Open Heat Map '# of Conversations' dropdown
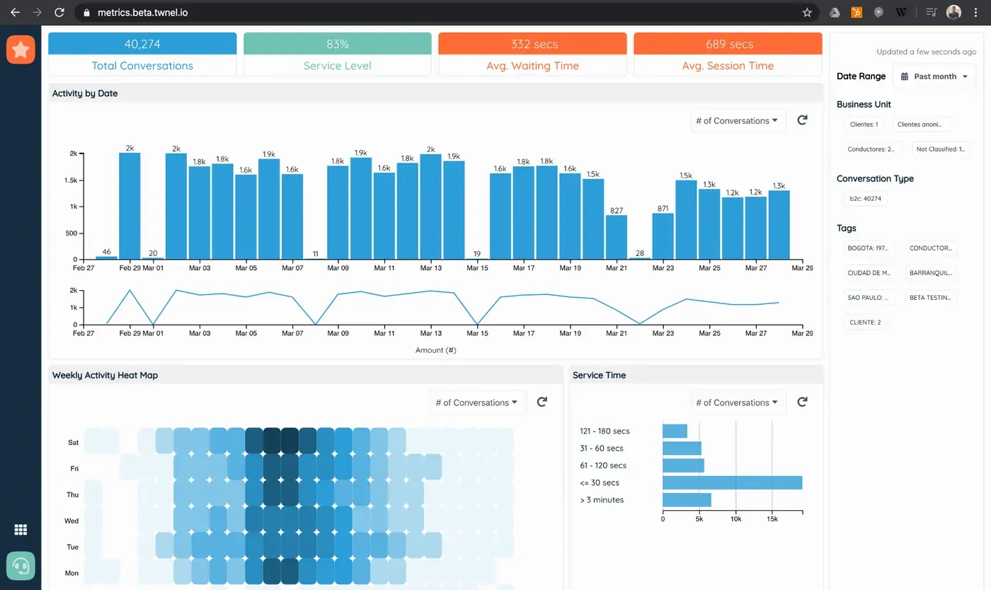Viewport: 991px width, 590px height. pos(476,402)
